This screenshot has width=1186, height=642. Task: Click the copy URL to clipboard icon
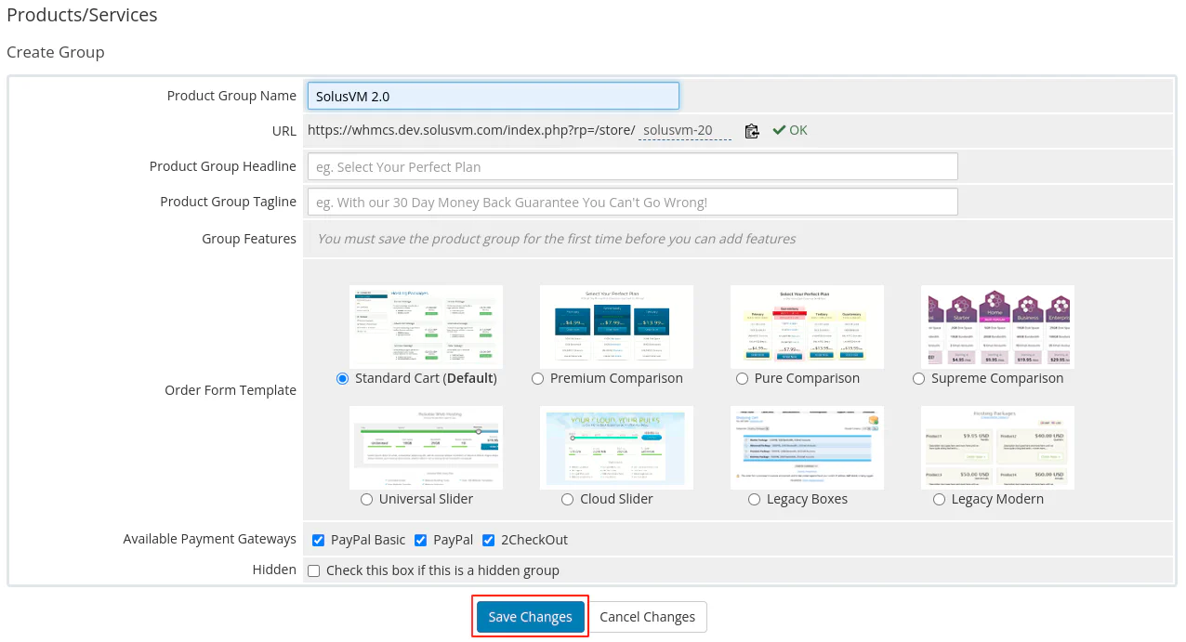coord(752,130)
